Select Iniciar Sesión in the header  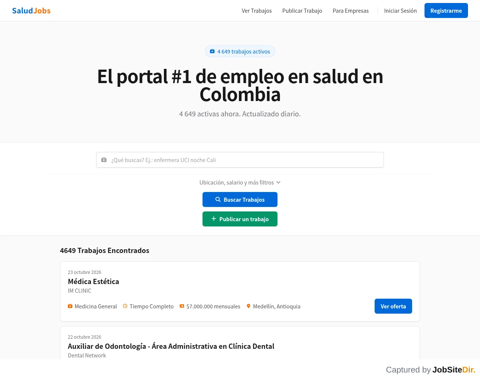[400, 10]
